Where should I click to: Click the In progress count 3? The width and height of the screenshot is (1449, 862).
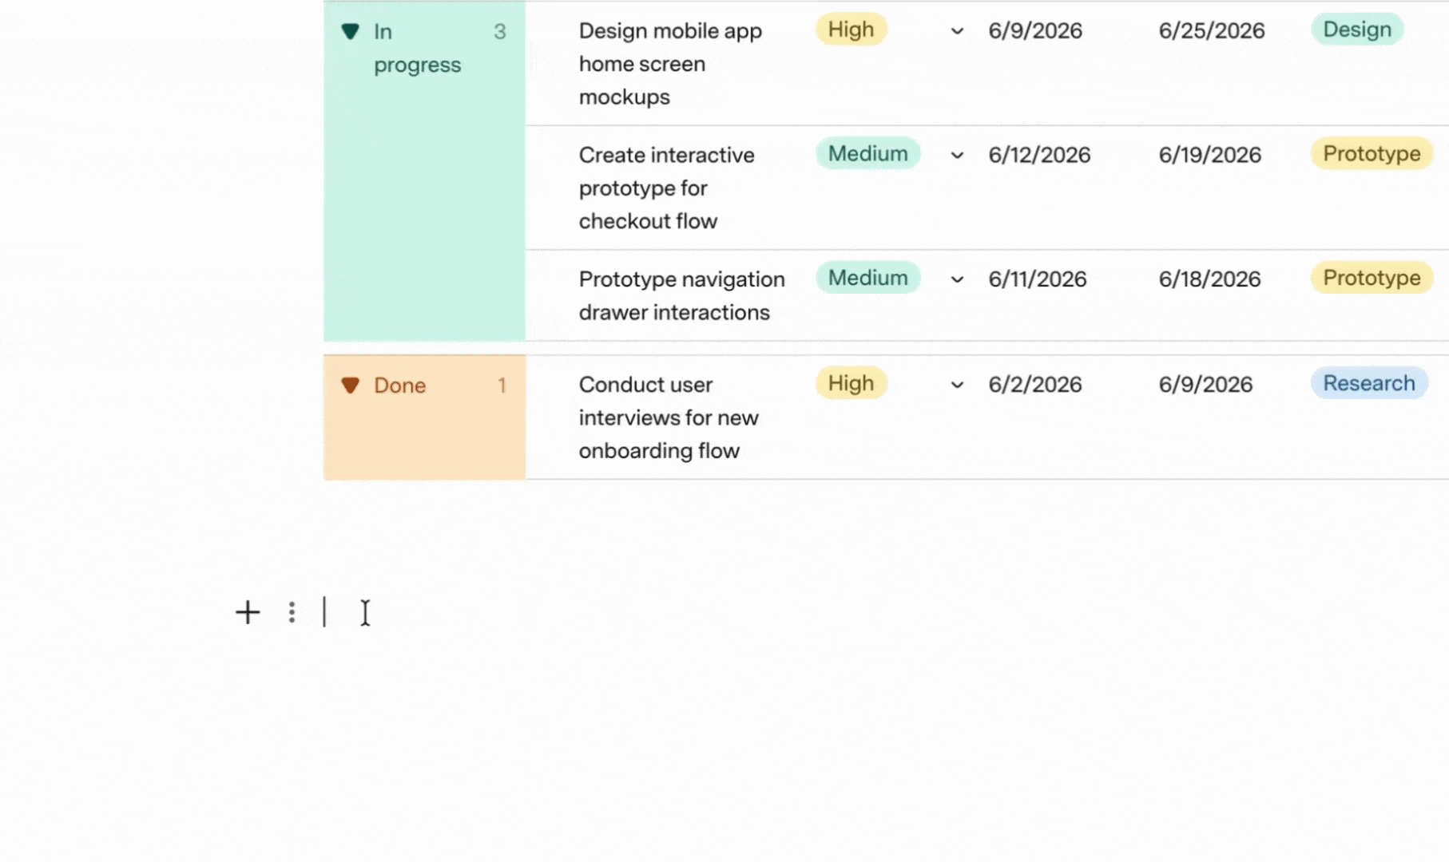500,32
